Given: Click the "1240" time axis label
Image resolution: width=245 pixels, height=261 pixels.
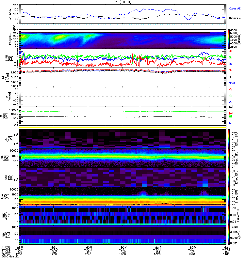Looking at the screenshot, I should (x=88, y=254).
